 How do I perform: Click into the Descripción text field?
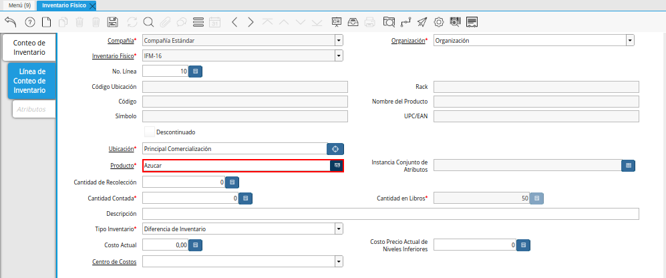(391, 214)
